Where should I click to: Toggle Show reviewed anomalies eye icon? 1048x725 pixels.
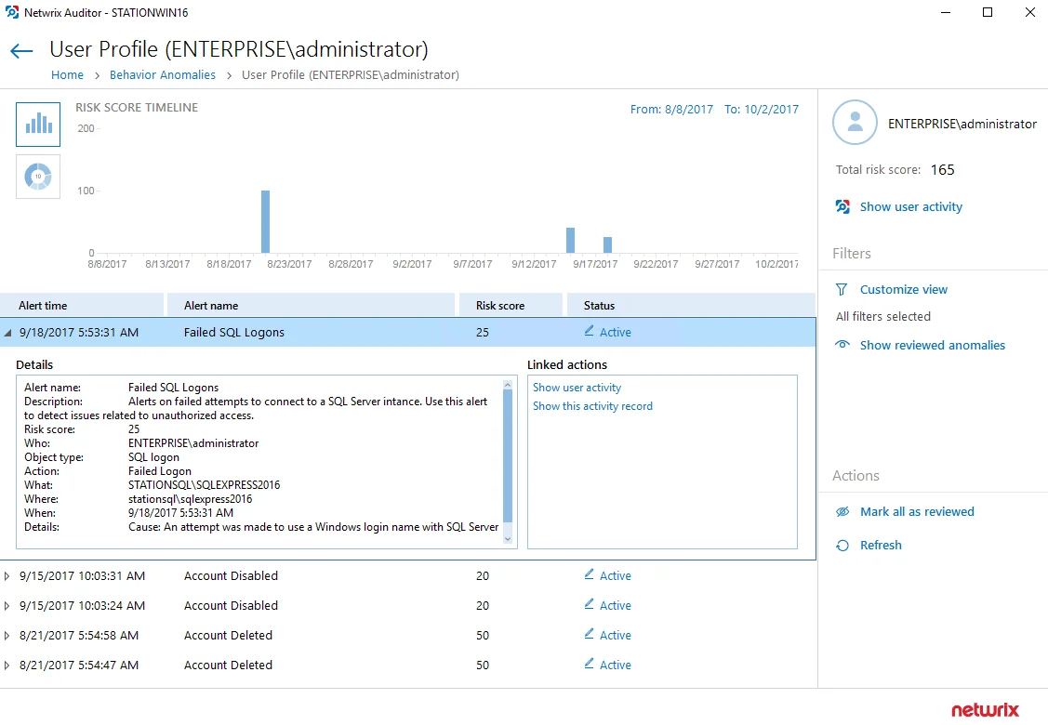pyautogui.click(x=842, y=345)
